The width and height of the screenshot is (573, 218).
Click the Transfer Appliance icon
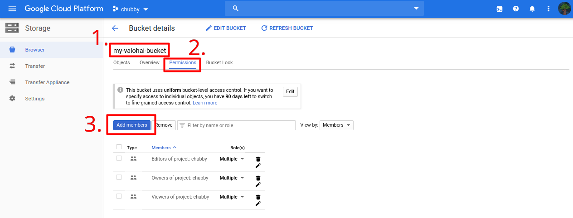click(x=12, y=82)
